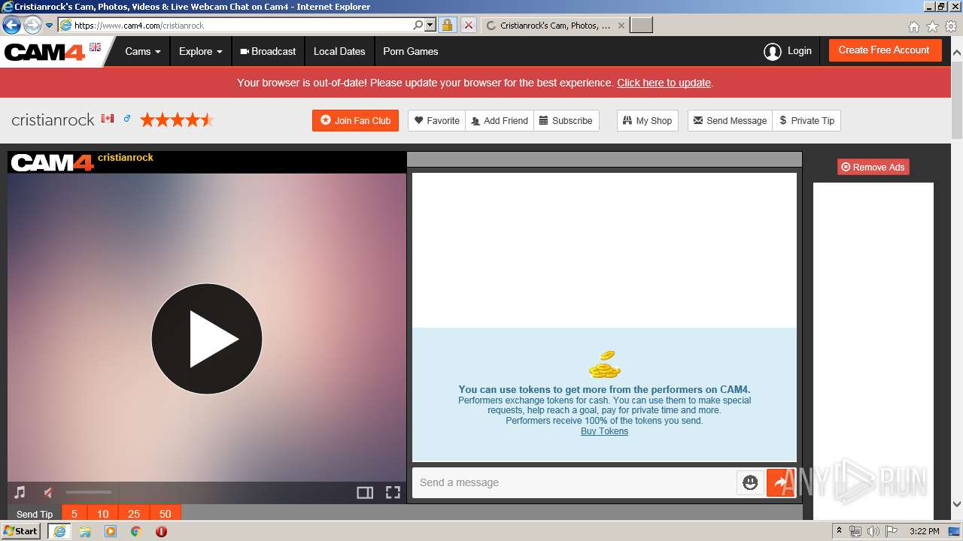963x541 pixels.
Task: Remove Ads button in sidebar
Action: tap(873, 167)
